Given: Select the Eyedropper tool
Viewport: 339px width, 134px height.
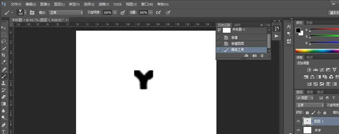Looking at the screenshot, I should (x=4, y=62).
